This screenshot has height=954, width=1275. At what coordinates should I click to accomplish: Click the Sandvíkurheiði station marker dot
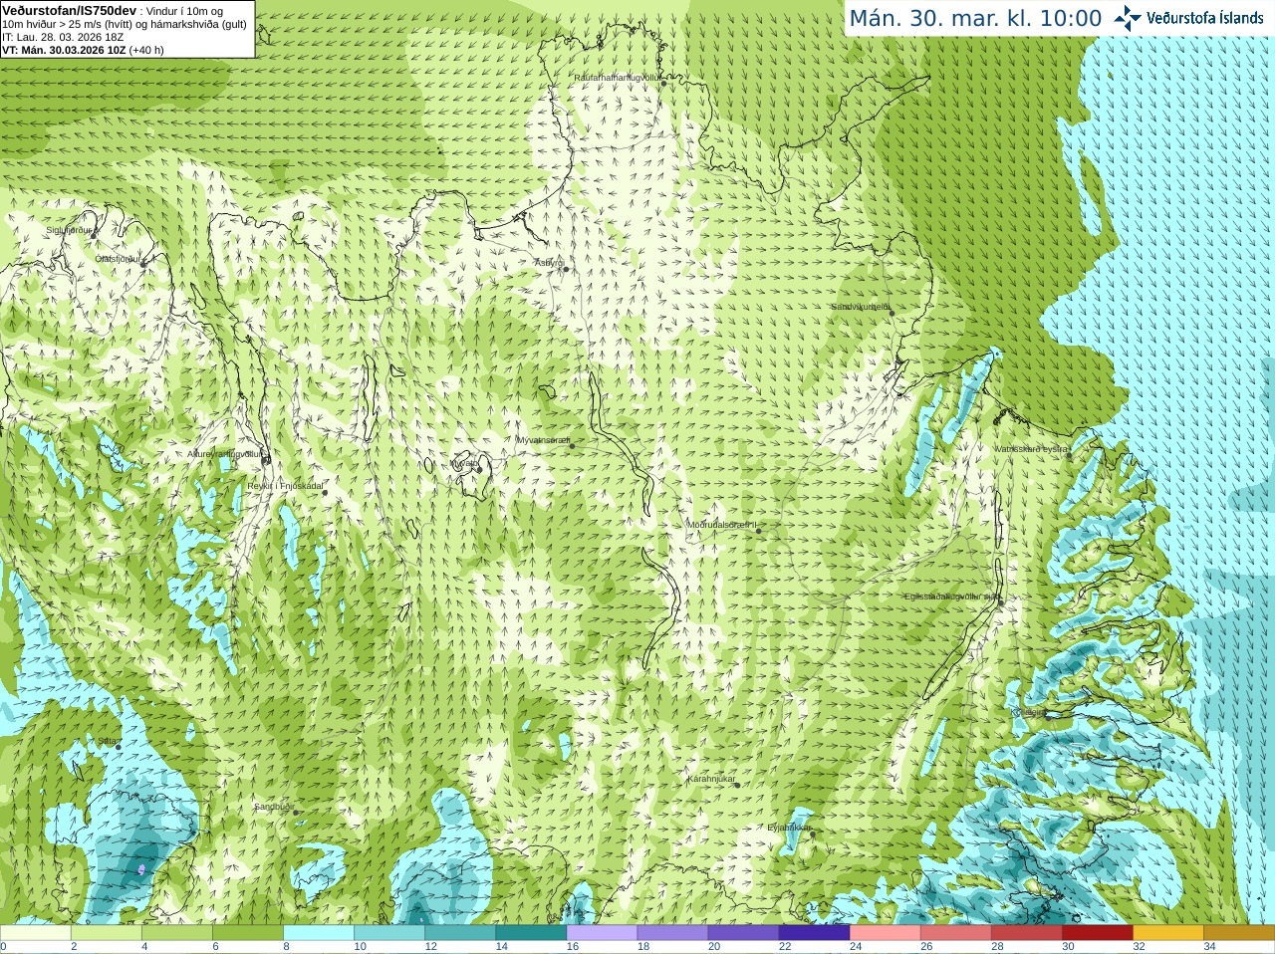892,313
